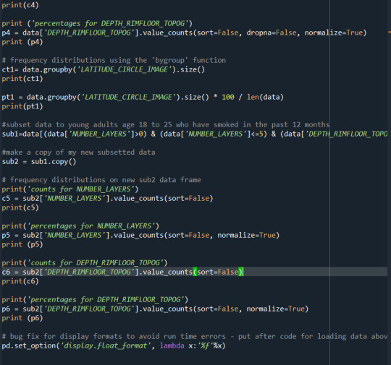
Task: Click dropna=False argument in the p4 line
Action: (x=272, y=33)
